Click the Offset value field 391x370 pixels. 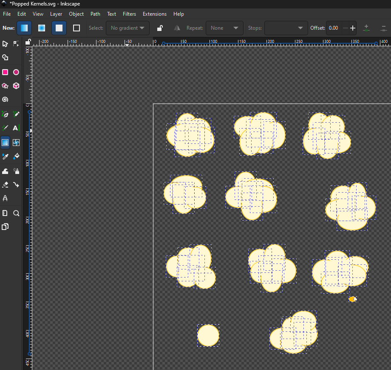click(334, 28)
